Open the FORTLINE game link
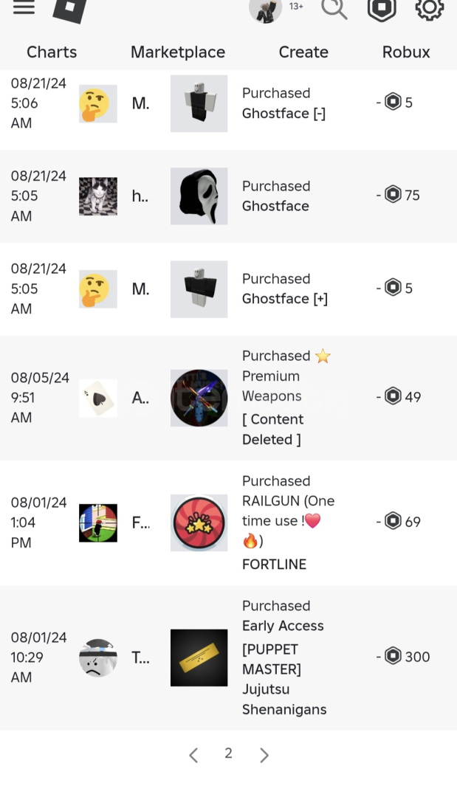Viewport: 457px width, 797px height. pyautogui.click(x=274, y=565)
